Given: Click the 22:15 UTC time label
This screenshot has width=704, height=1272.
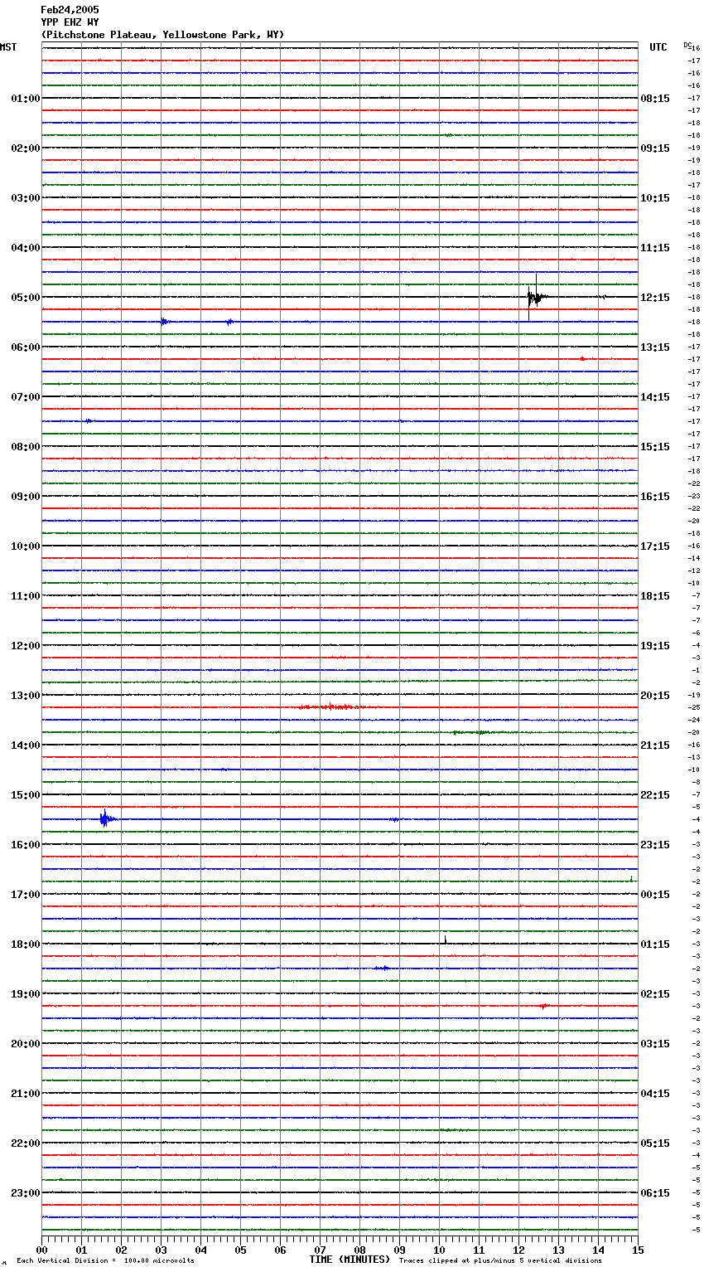Looking at the screenshot, I should pos(655,795).
